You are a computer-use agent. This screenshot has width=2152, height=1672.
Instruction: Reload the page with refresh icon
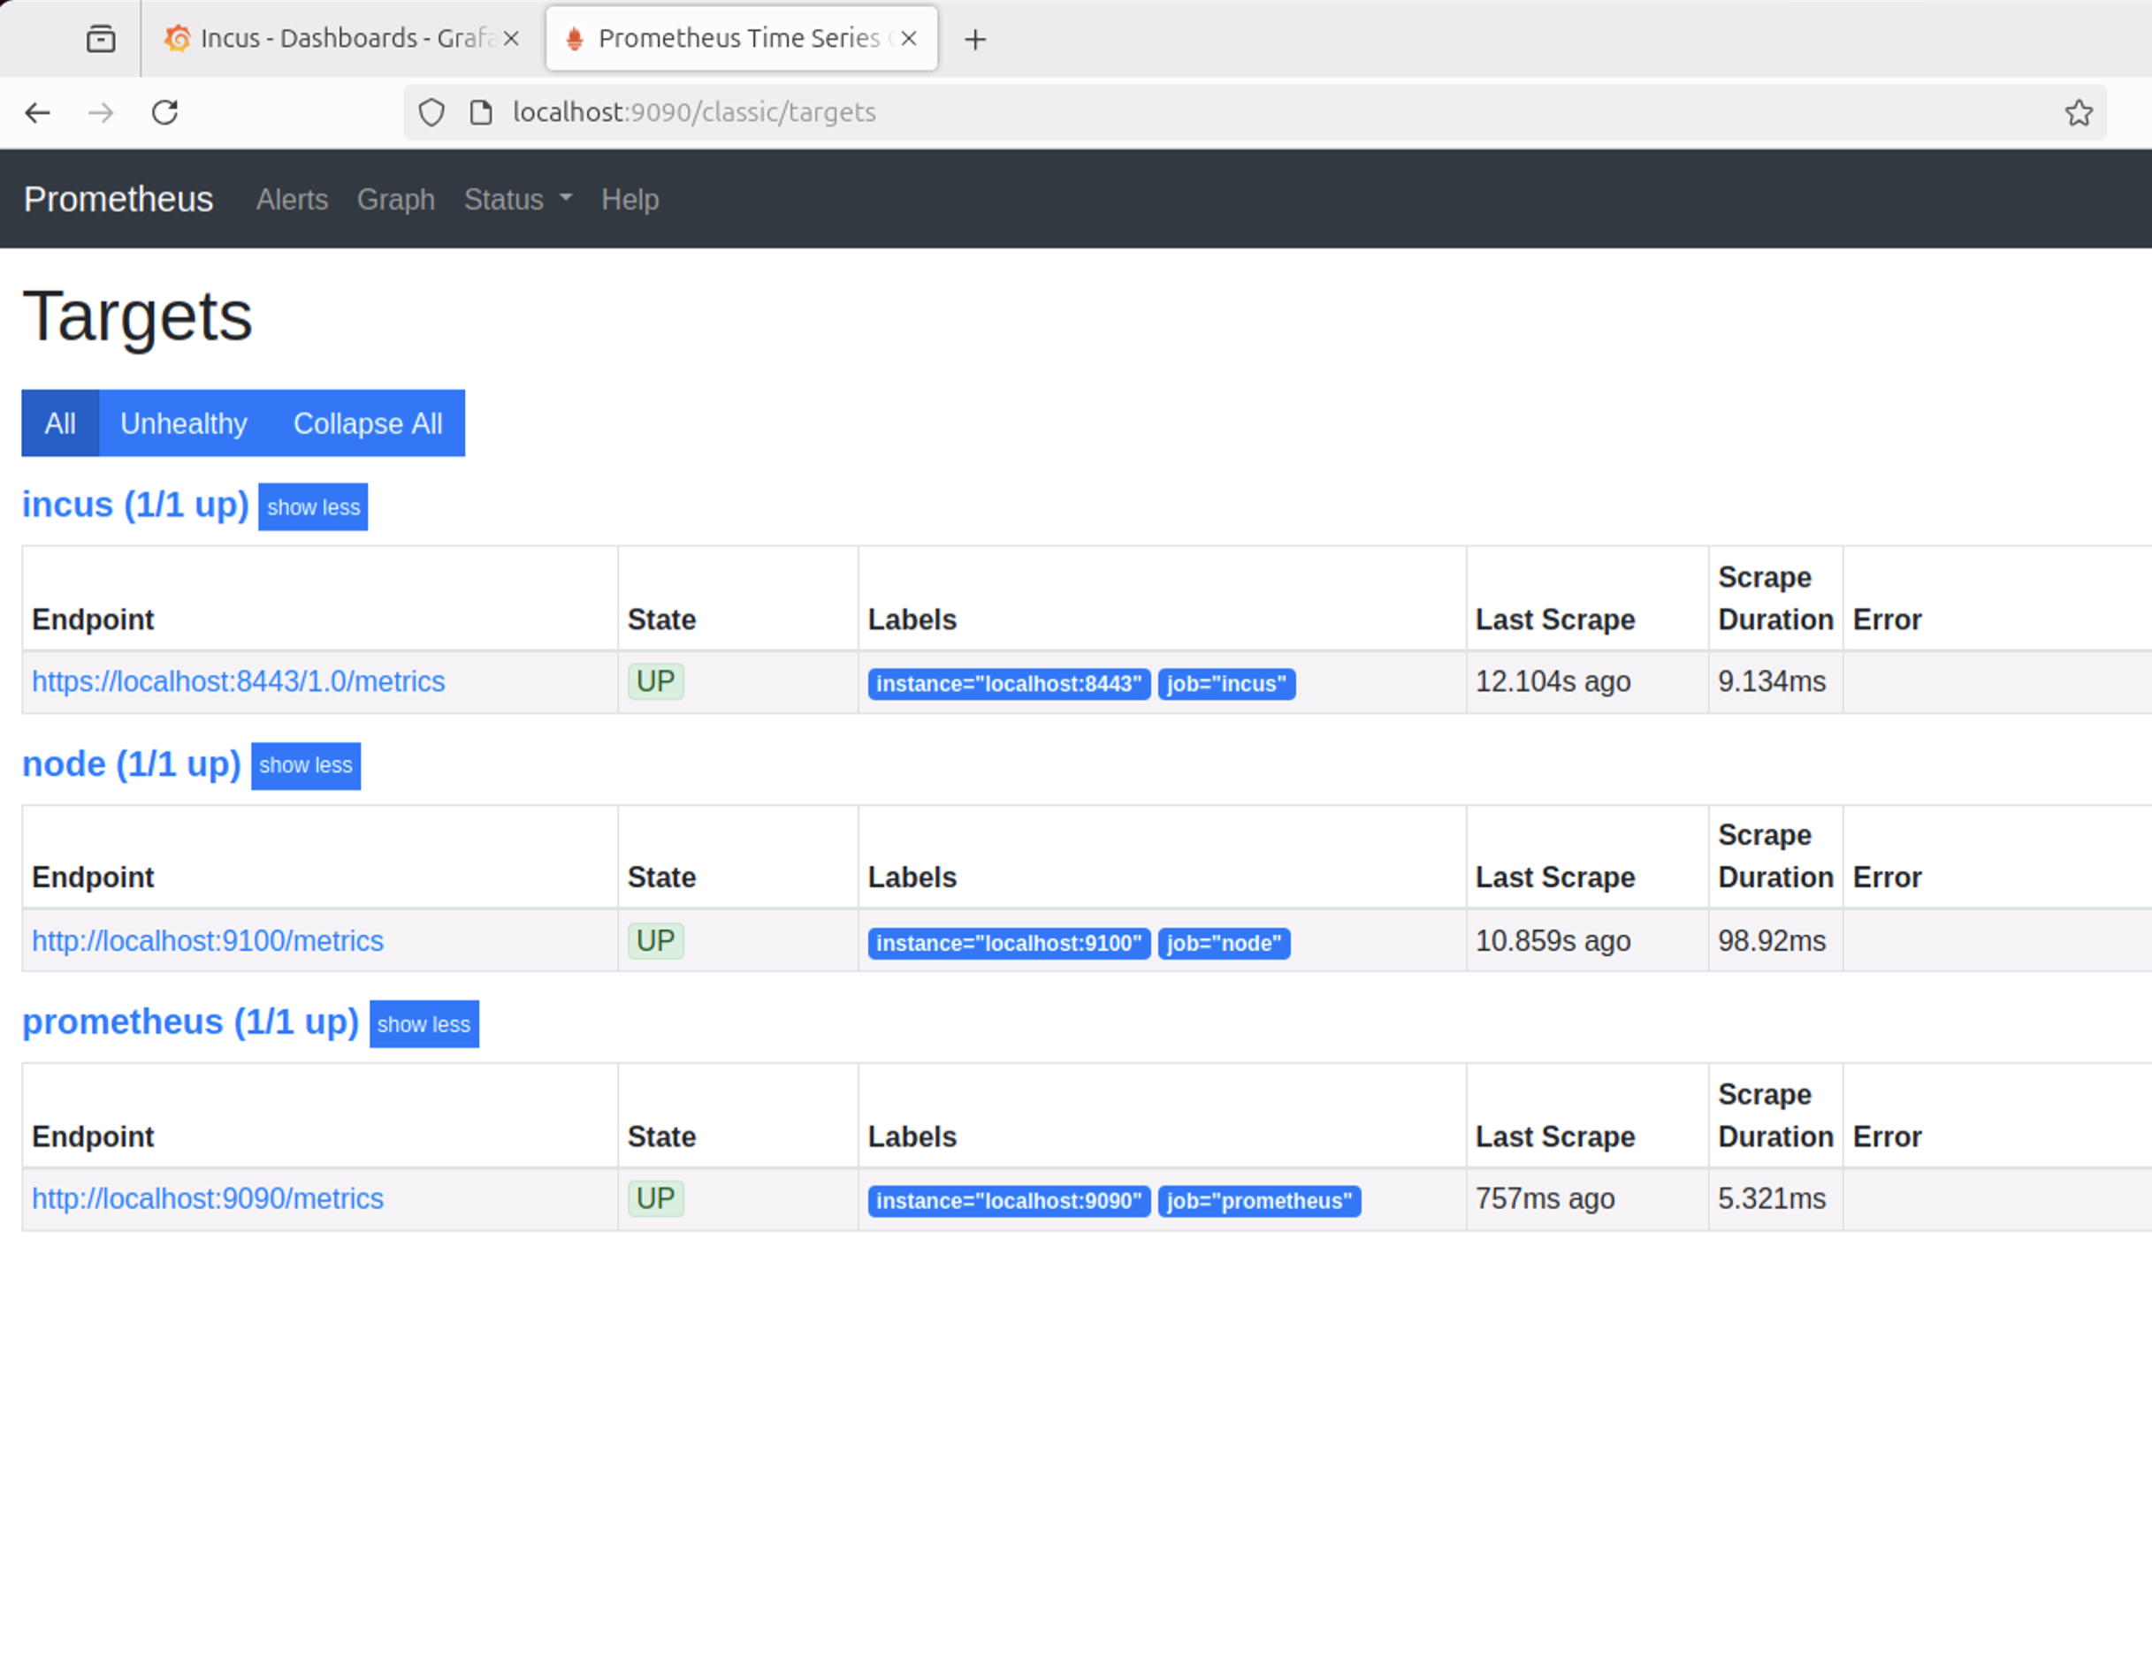[164, 112]
